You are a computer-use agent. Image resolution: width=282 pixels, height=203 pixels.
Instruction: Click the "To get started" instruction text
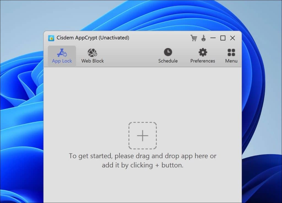click(x=143, y=160)
